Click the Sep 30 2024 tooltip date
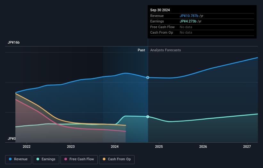 [160, 10]
